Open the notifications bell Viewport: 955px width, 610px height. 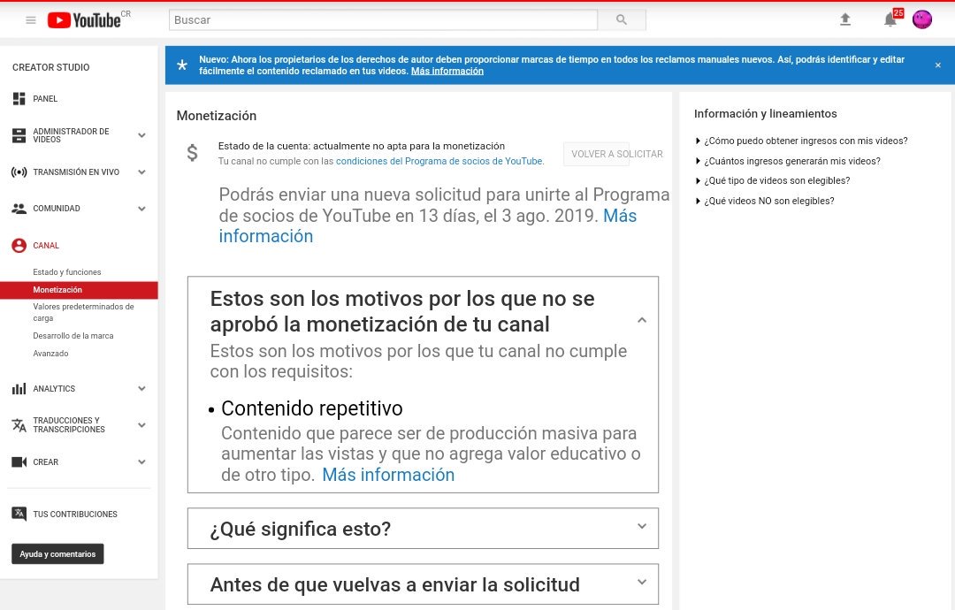[890, 19]
